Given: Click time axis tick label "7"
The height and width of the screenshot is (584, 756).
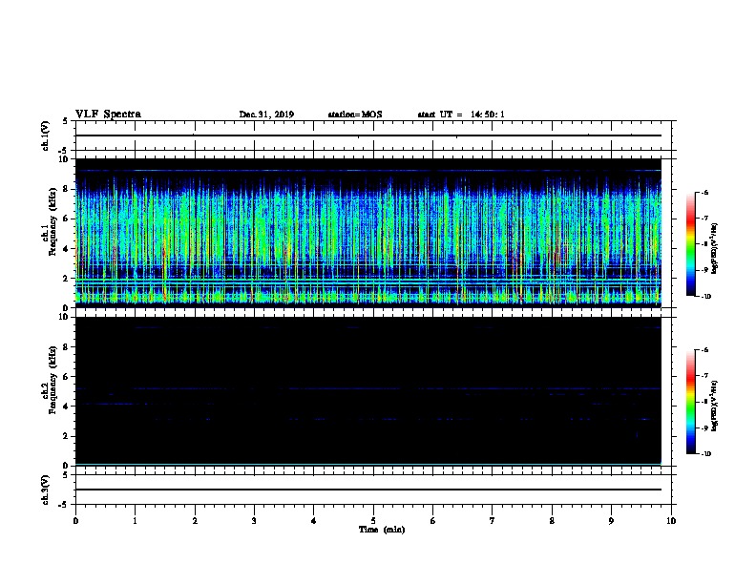Looking at the screenshot, I should point(493,521).
